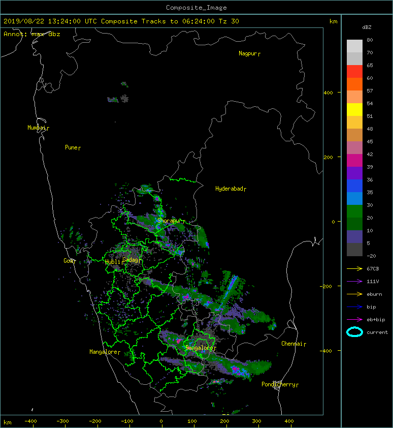The height and width of the screenshot is (428, 393).
Task: Click the Mangalore city label
Action: tap(104, 352)
